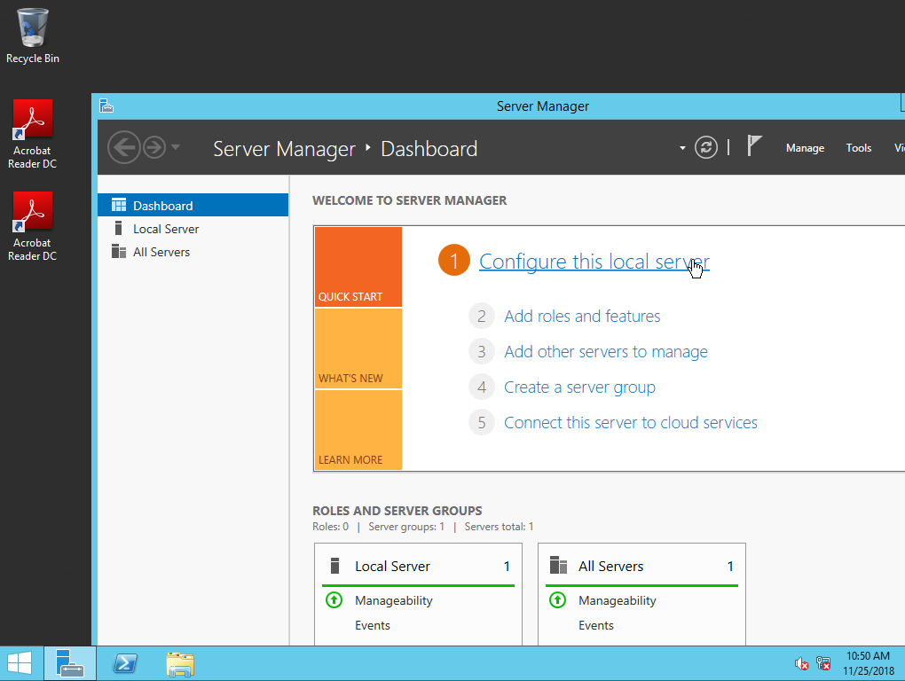Click Add other servers to manage
This screenshot has width=905, height=681.
[x=605, y=352]
